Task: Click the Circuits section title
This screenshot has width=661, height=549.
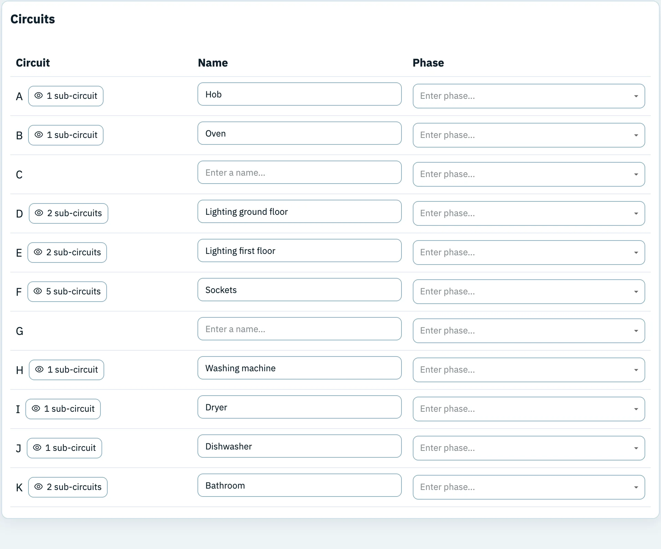Action: click(x=33, y=19)
